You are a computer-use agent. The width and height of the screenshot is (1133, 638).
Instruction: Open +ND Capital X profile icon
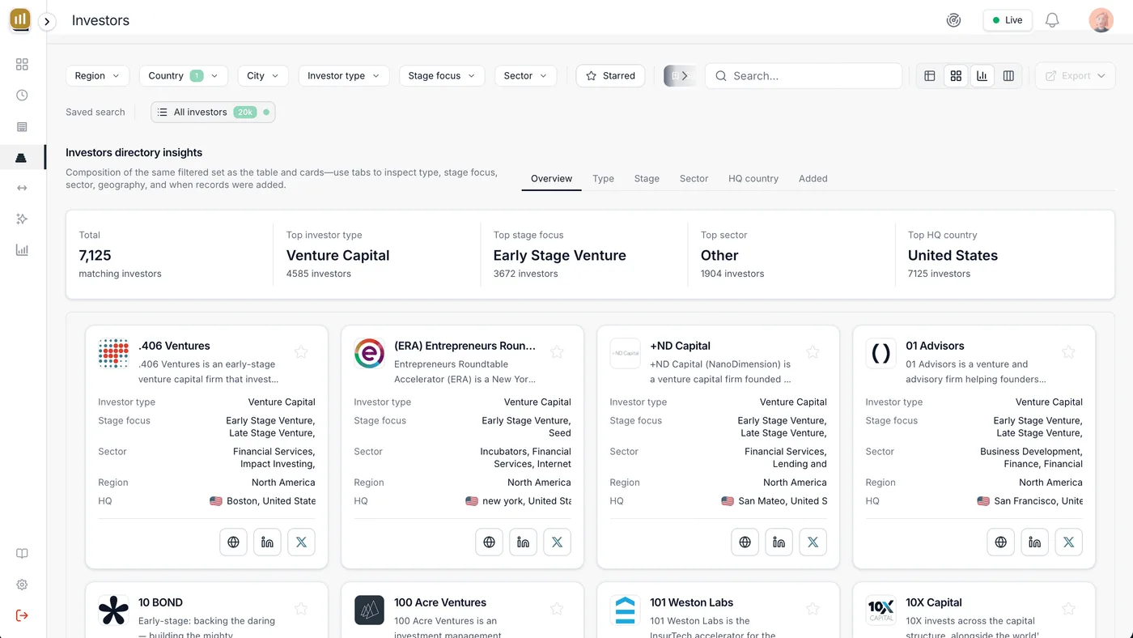[813, 542]
